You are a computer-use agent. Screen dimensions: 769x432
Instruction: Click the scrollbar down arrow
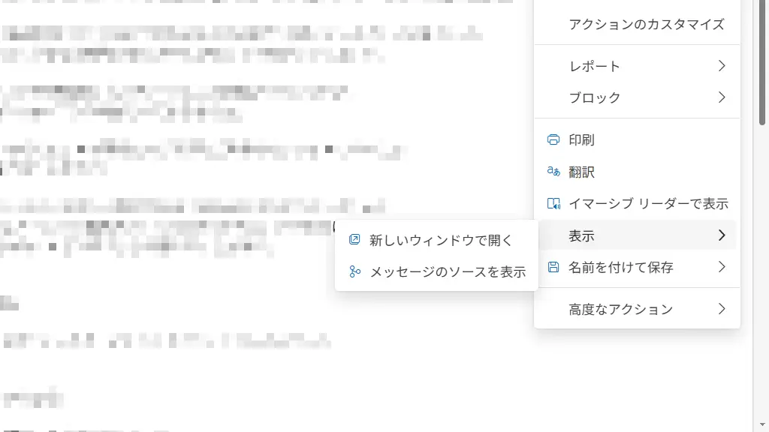point(761,424)
